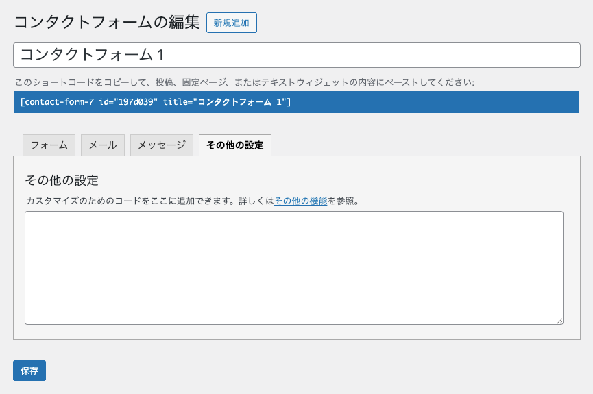Select the contact-form-7 shortcode box
Screen dimensions: 593x394
(x=296, y=102)
